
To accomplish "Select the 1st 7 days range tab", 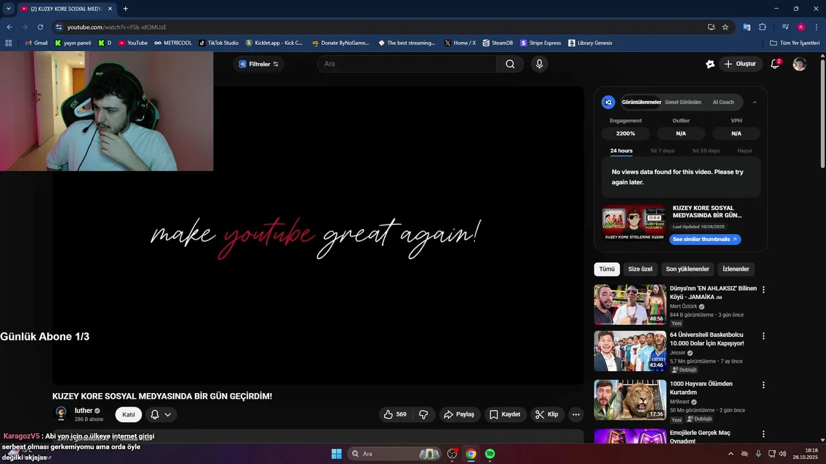I will (662, 151).
